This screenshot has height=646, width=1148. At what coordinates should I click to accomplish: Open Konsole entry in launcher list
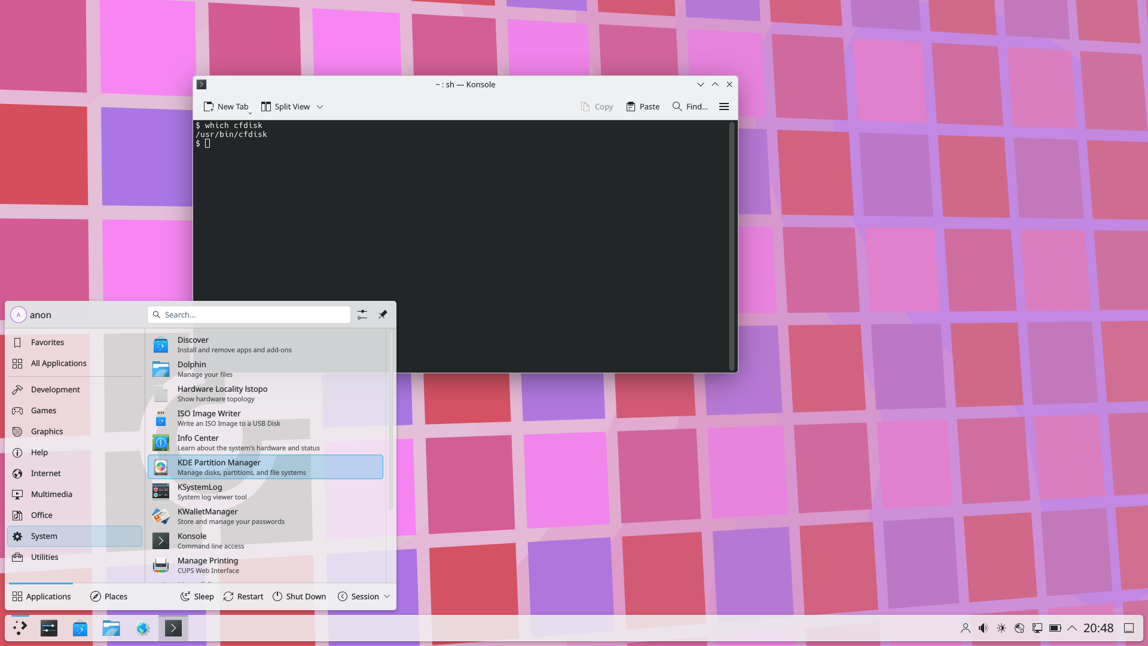click(x=265, y=541)
